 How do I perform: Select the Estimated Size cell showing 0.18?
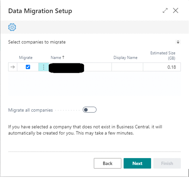[x=162, y=67]
